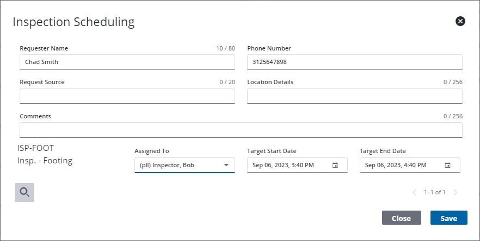480x241 pixels.
Task: Open the Target End Date calendar picker
Action: coord(447,165)
